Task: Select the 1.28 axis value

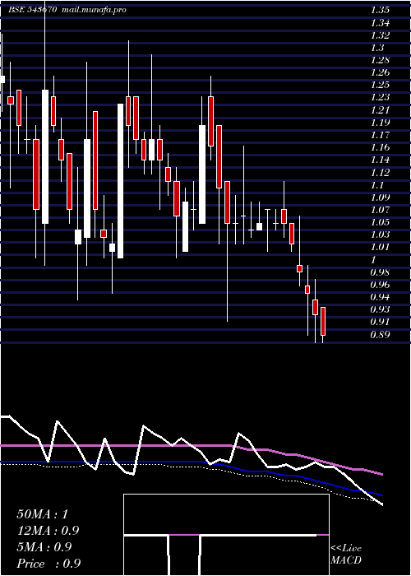Action: point(380,60)
